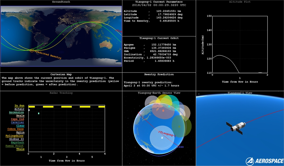
Task: Click the UTC timestamp 2018/04/02 00:00:29.3220
Action: click(x=159, y=5)
